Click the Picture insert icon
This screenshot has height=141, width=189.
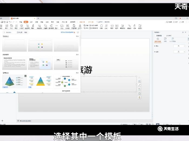pyautogui.click(x=7, y=26)
